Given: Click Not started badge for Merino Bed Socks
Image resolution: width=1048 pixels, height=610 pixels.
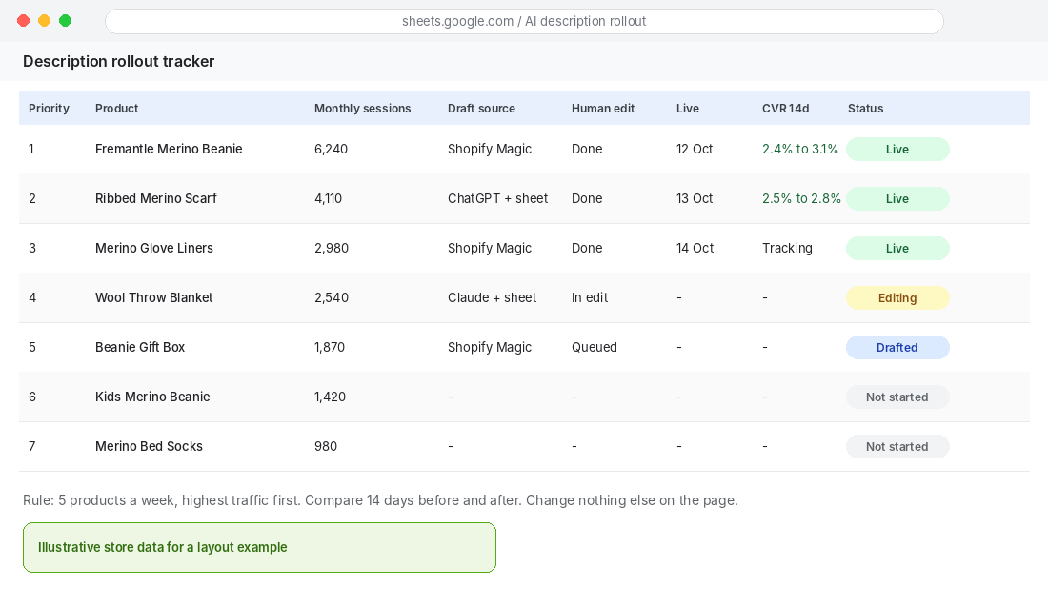Looking at the screenshot, I should pyautogui.click(x=897, y=446).
